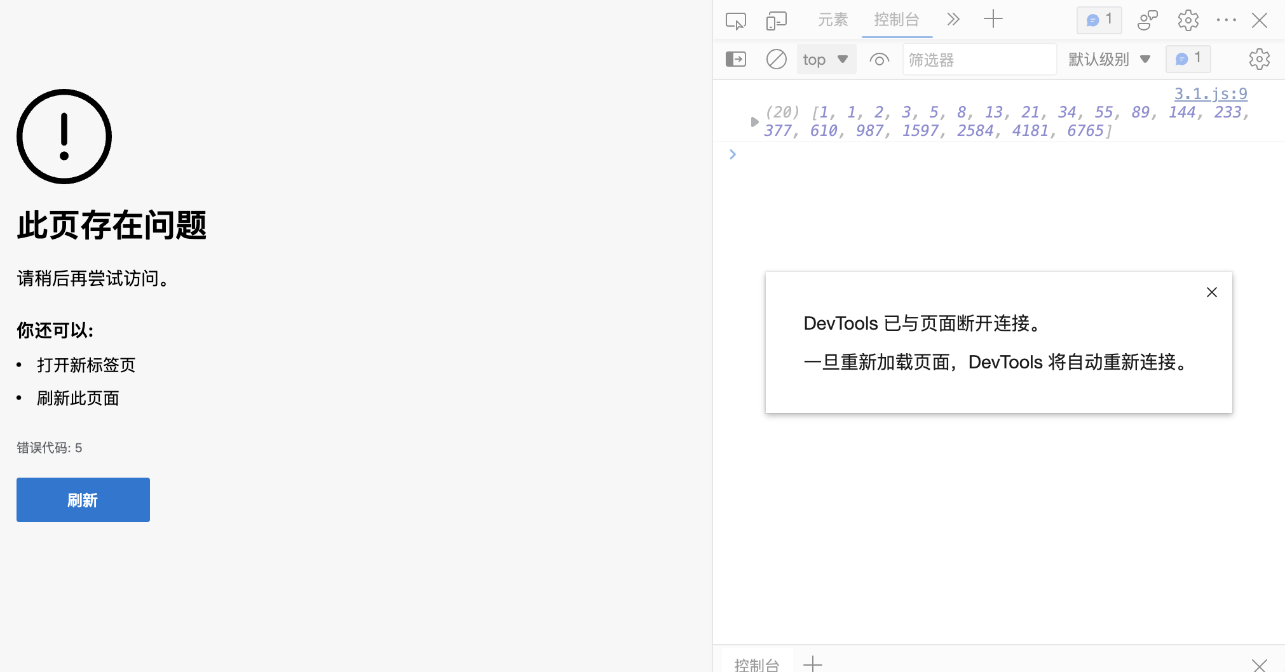Toggle device emulation mode icon
The width and height of the screenshot is (1285, 672).
coord(776,21)
